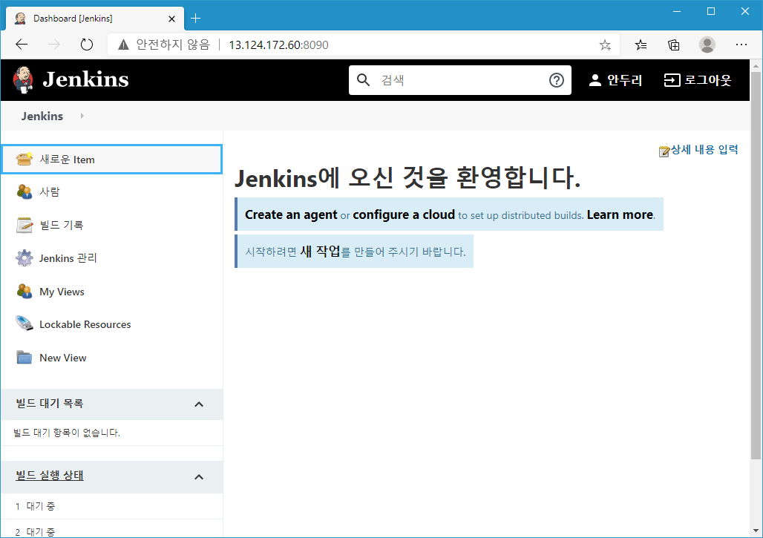
Task: Select the Dashboard [Jenkins] tab
Action: click(x=95, y=19)
